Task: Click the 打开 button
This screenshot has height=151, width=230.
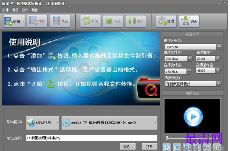Action: tap(149, 147)
